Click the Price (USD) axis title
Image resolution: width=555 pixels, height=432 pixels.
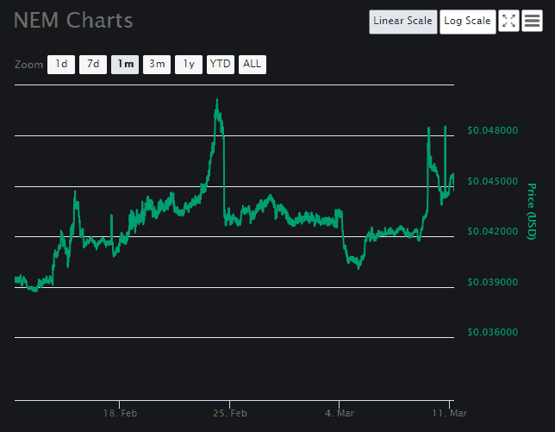pyautogui.click(x=532, y=211)
